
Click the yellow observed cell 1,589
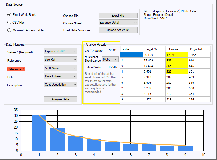(176, 55)
